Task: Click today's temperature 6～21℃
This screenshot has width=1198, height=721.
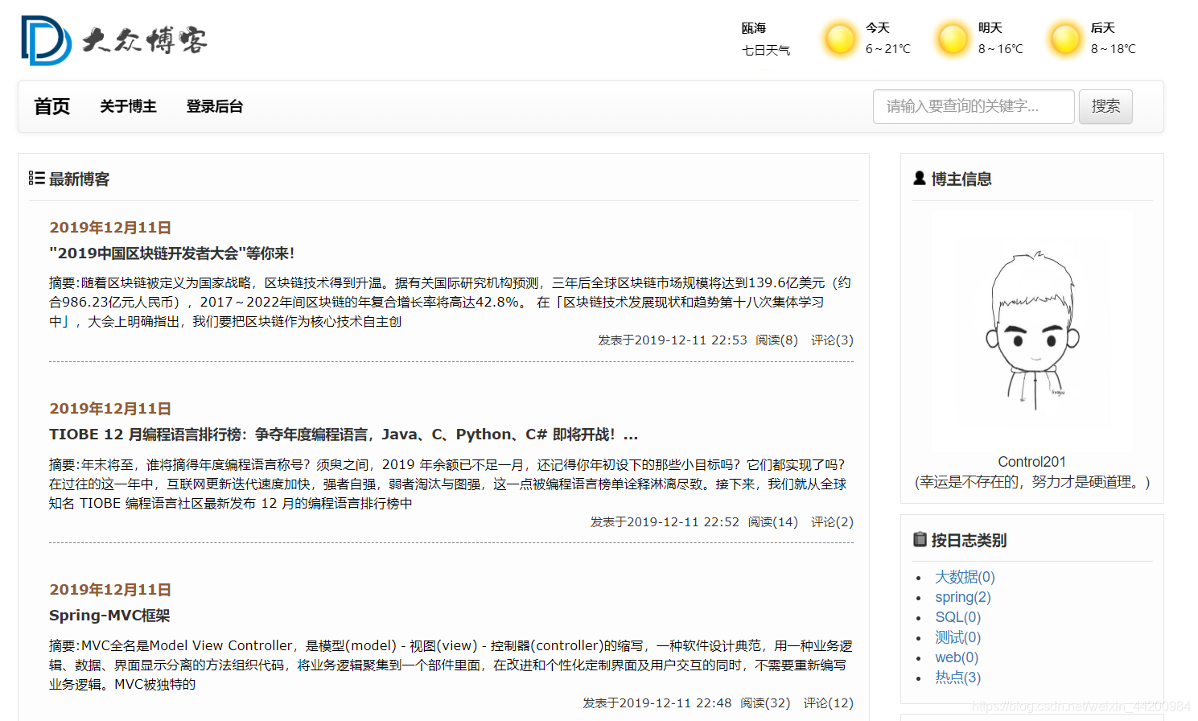Action: 888,49
